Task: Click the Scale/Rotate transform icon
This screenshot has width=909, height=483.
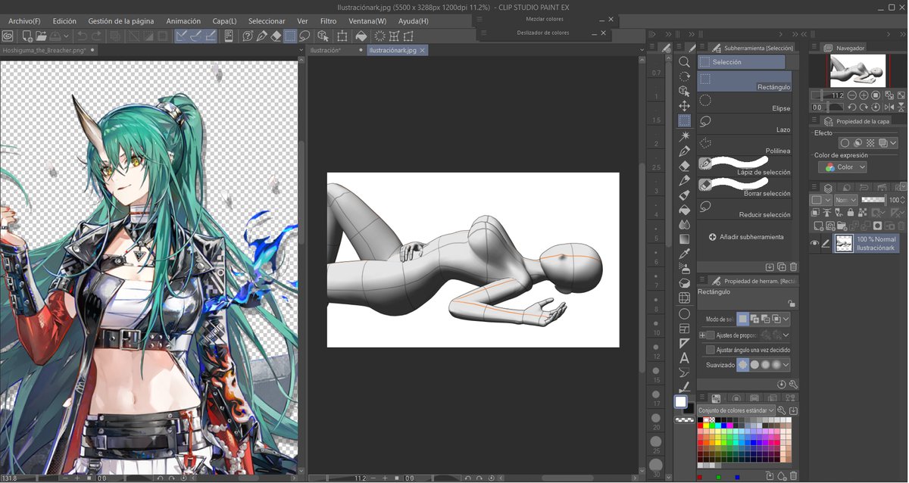Action: [342, 36]
